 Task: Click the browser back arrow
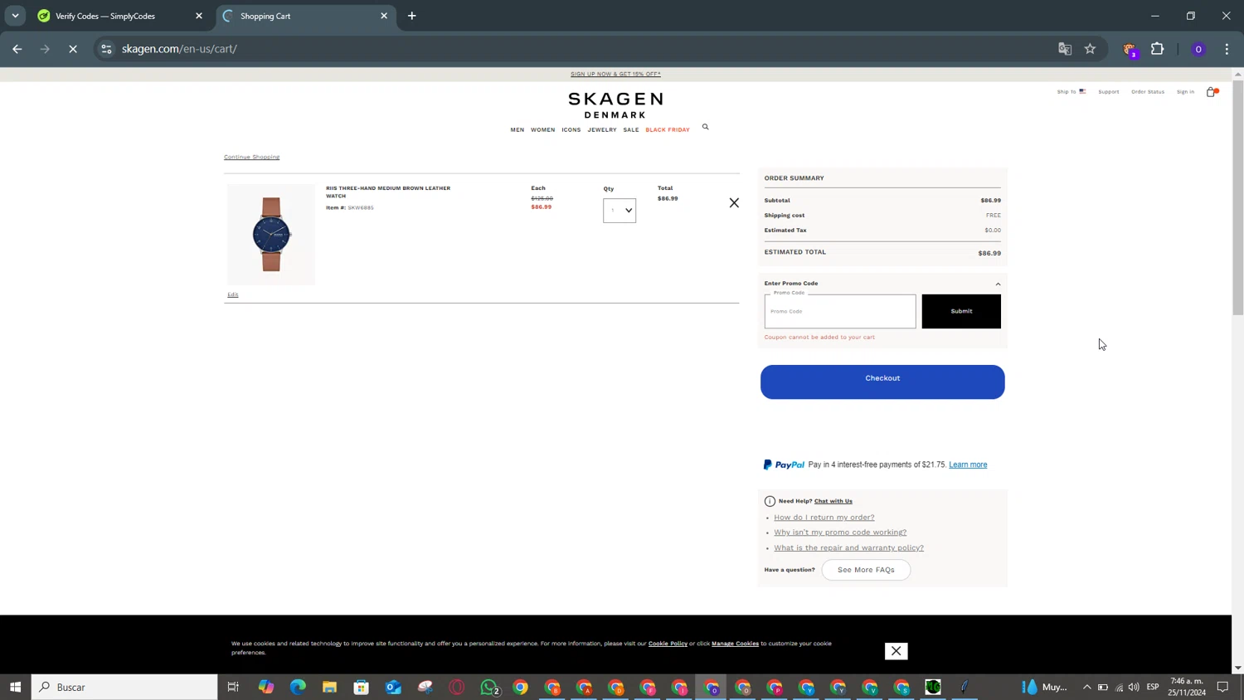click(17, 49)
